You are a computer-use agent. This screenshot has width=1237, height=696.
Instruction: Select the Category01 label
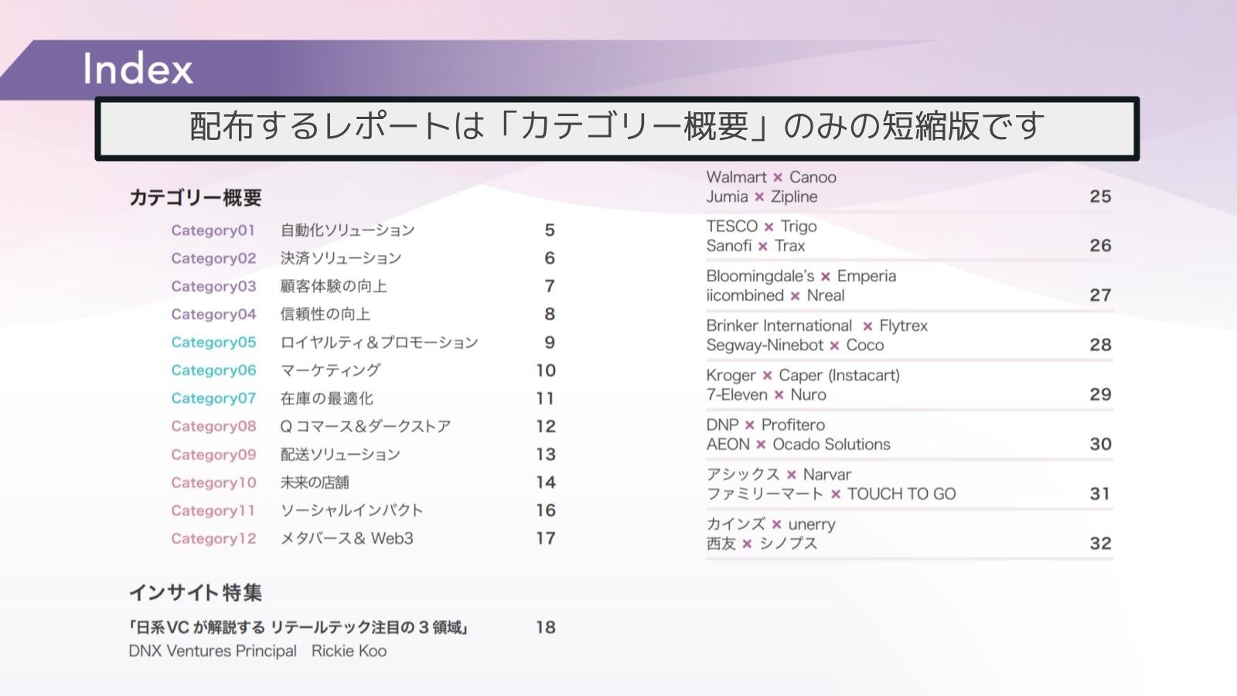(213, 230)
